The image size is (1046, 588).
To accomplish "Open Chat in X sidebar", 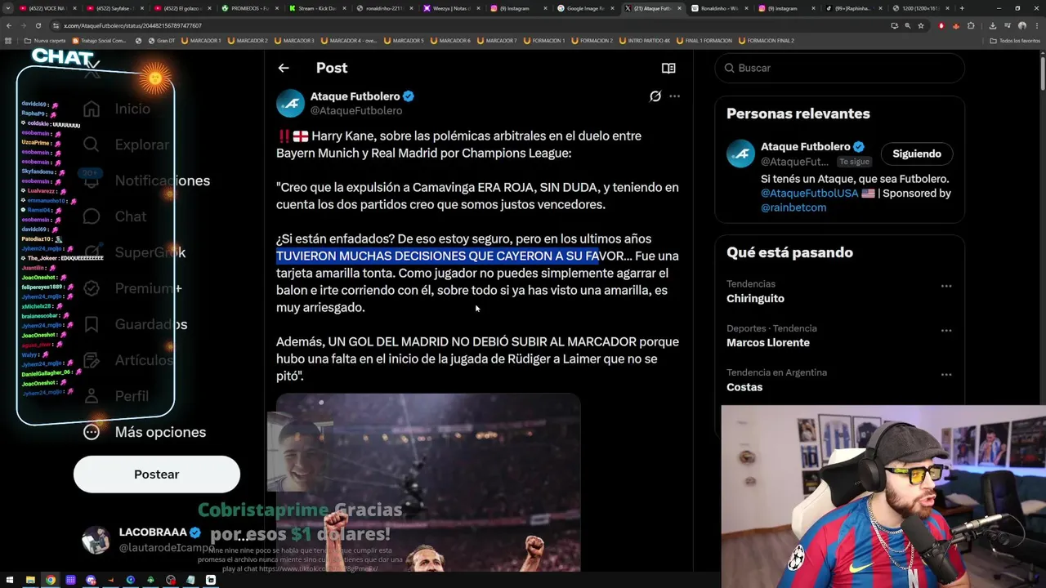I will (x=115, y=216).
